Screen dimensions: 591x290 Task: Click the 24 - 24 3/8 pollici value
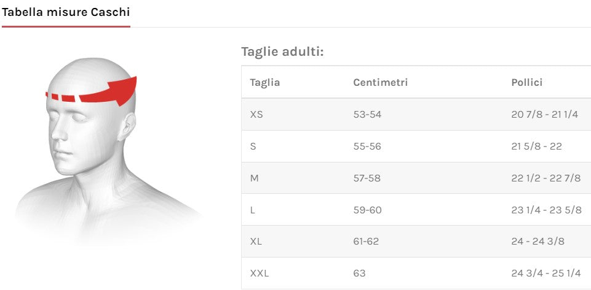(x=537, y=242)
